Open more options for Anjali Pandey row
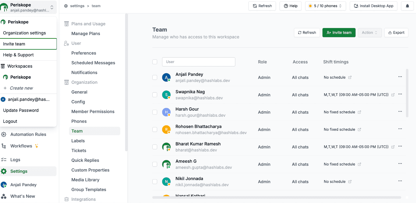416x203 pixels. (x=400, y=77)
